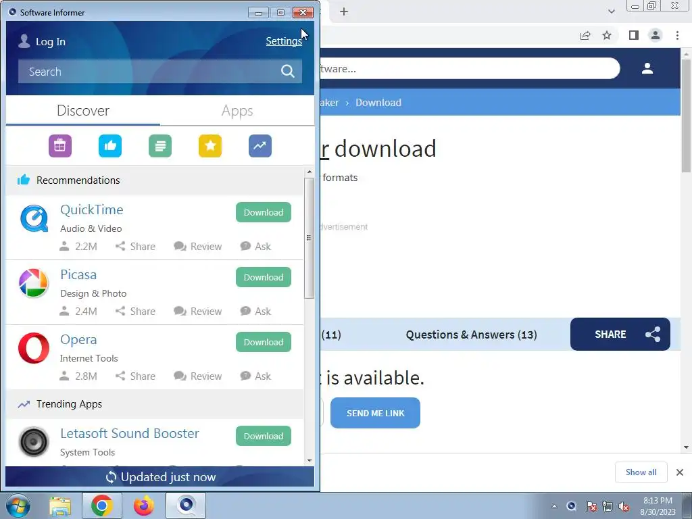Screen dimensions: 692x519
Task: Open the purple gift box category icon
Action: pos(60,146)
